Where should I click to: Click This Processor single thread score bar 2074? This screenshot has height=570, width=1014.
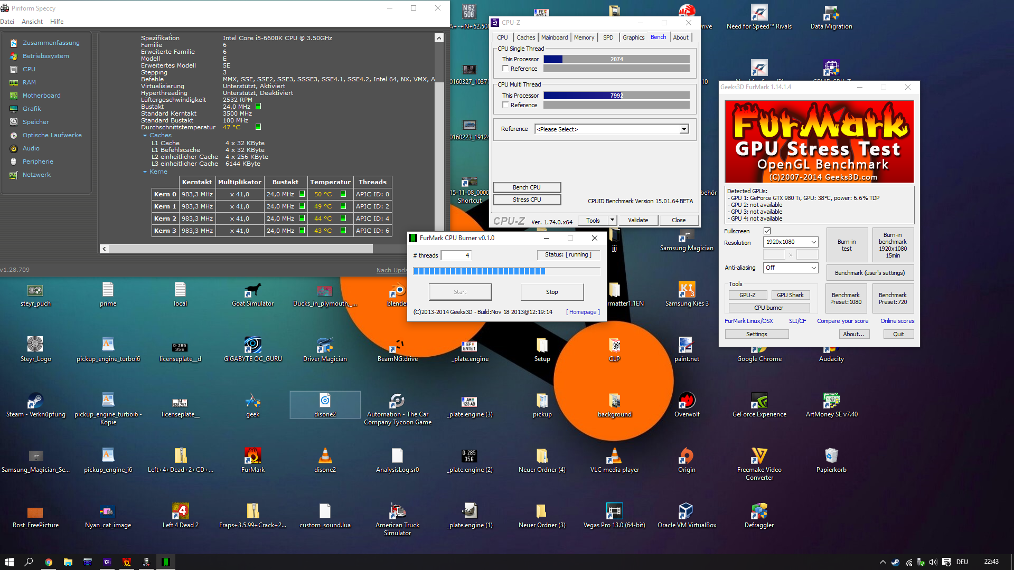616,59
